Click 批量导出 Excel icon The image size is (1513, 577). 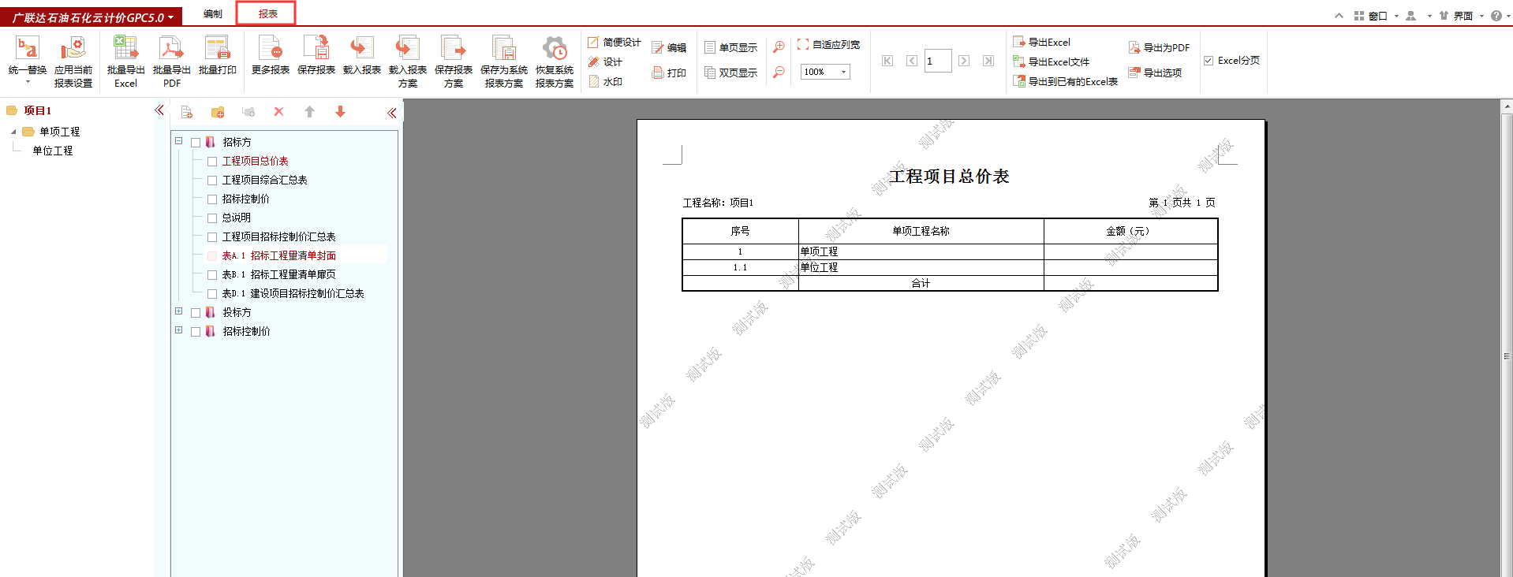point(125,49)
